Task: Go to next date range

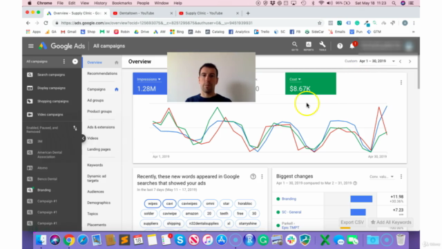Action: 410,62
